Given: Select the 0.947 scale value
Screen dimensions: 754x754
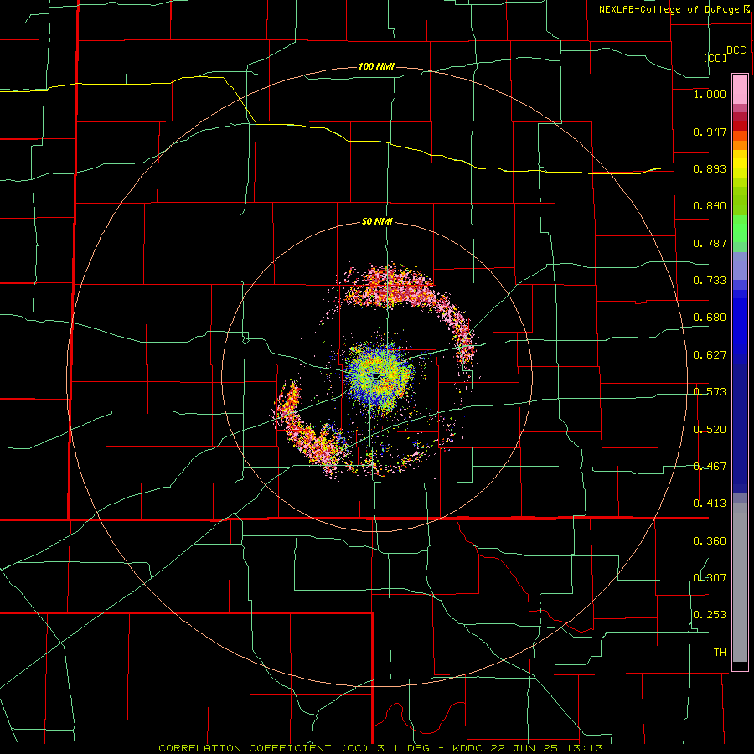Looking at the screenshot, I should [x=710, y=132].
